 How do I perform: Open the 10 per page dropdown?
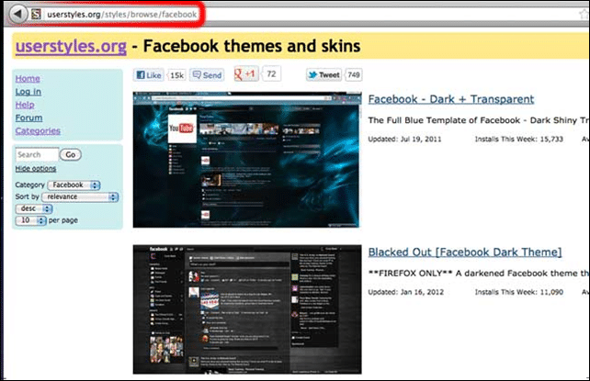[31, 220]
